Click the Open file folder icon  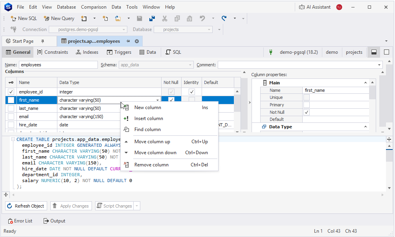point(118,18)
